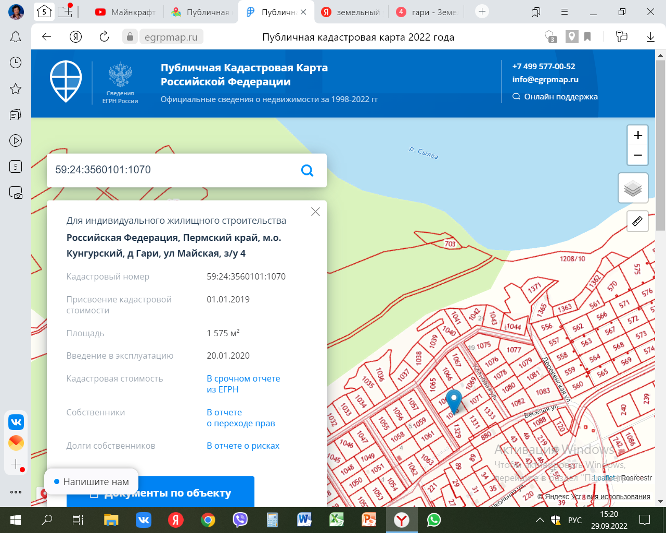
Task: Activate the ruler measurement tool
Action: point(637,221)
